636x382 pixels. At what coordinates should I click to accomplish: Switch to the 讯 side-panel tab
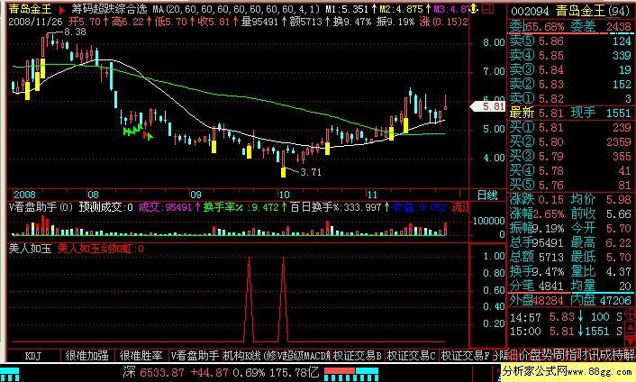coord(595,355)
